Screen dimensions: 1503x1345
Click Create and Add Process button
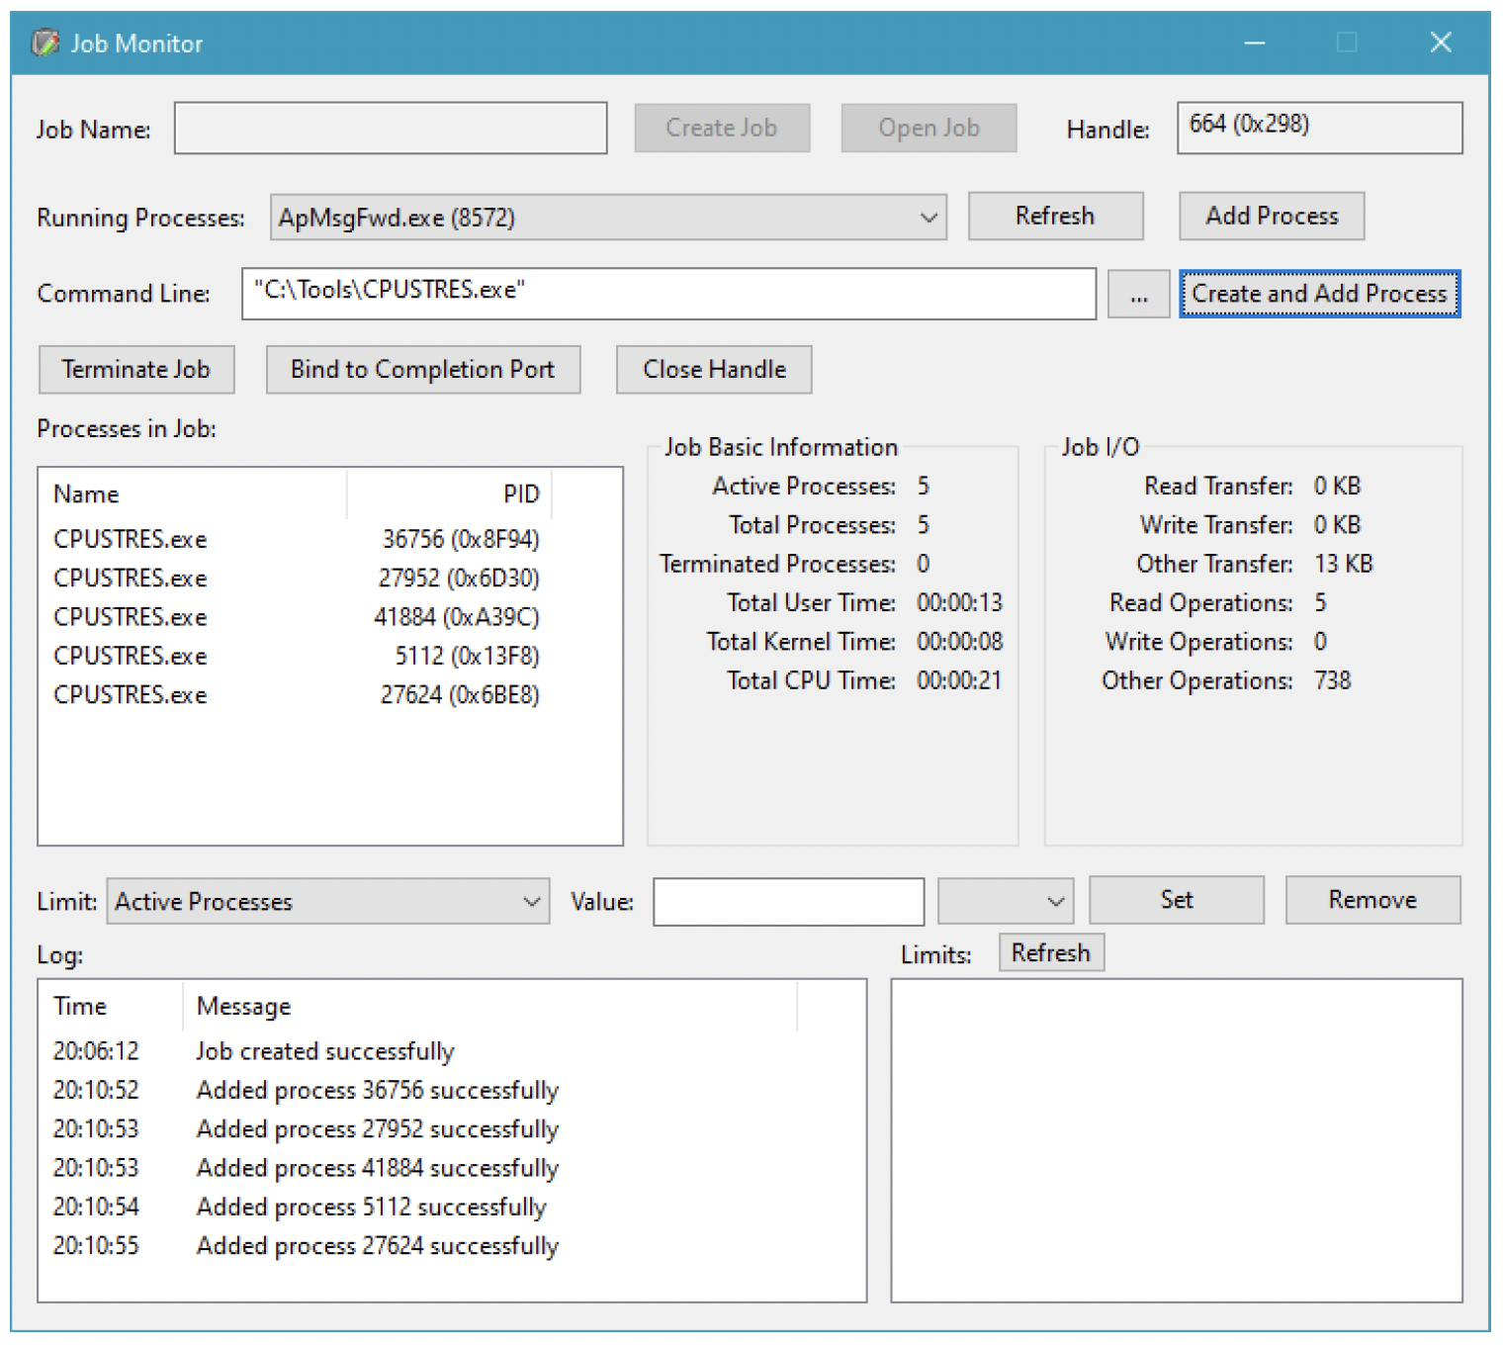pos(1319,294)
